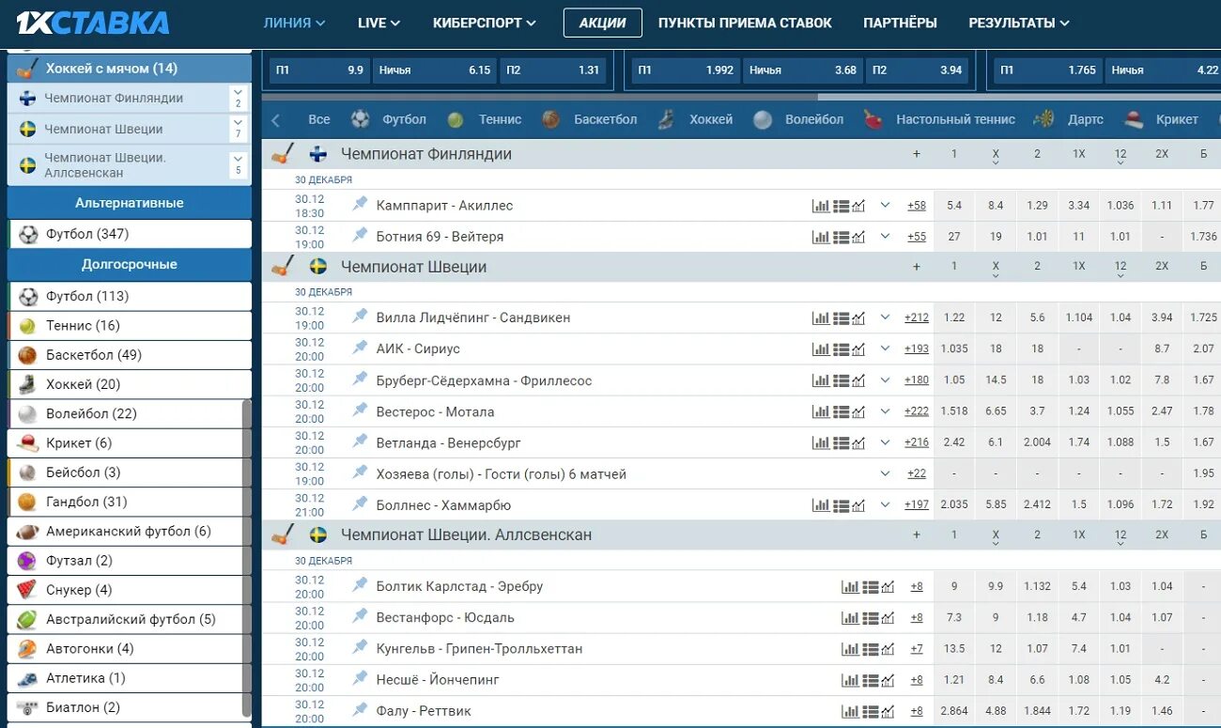
Task: Pin the Кунгельв - Грипен-Тролльхеттан match
Action: point(360,647)
